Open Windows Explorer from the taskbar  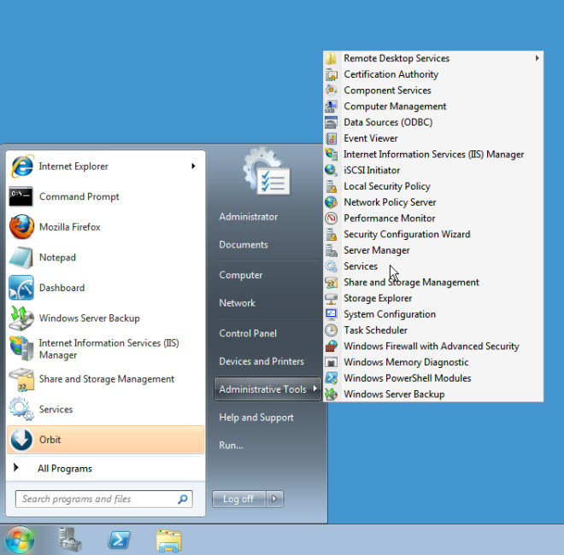coord(169,540)
